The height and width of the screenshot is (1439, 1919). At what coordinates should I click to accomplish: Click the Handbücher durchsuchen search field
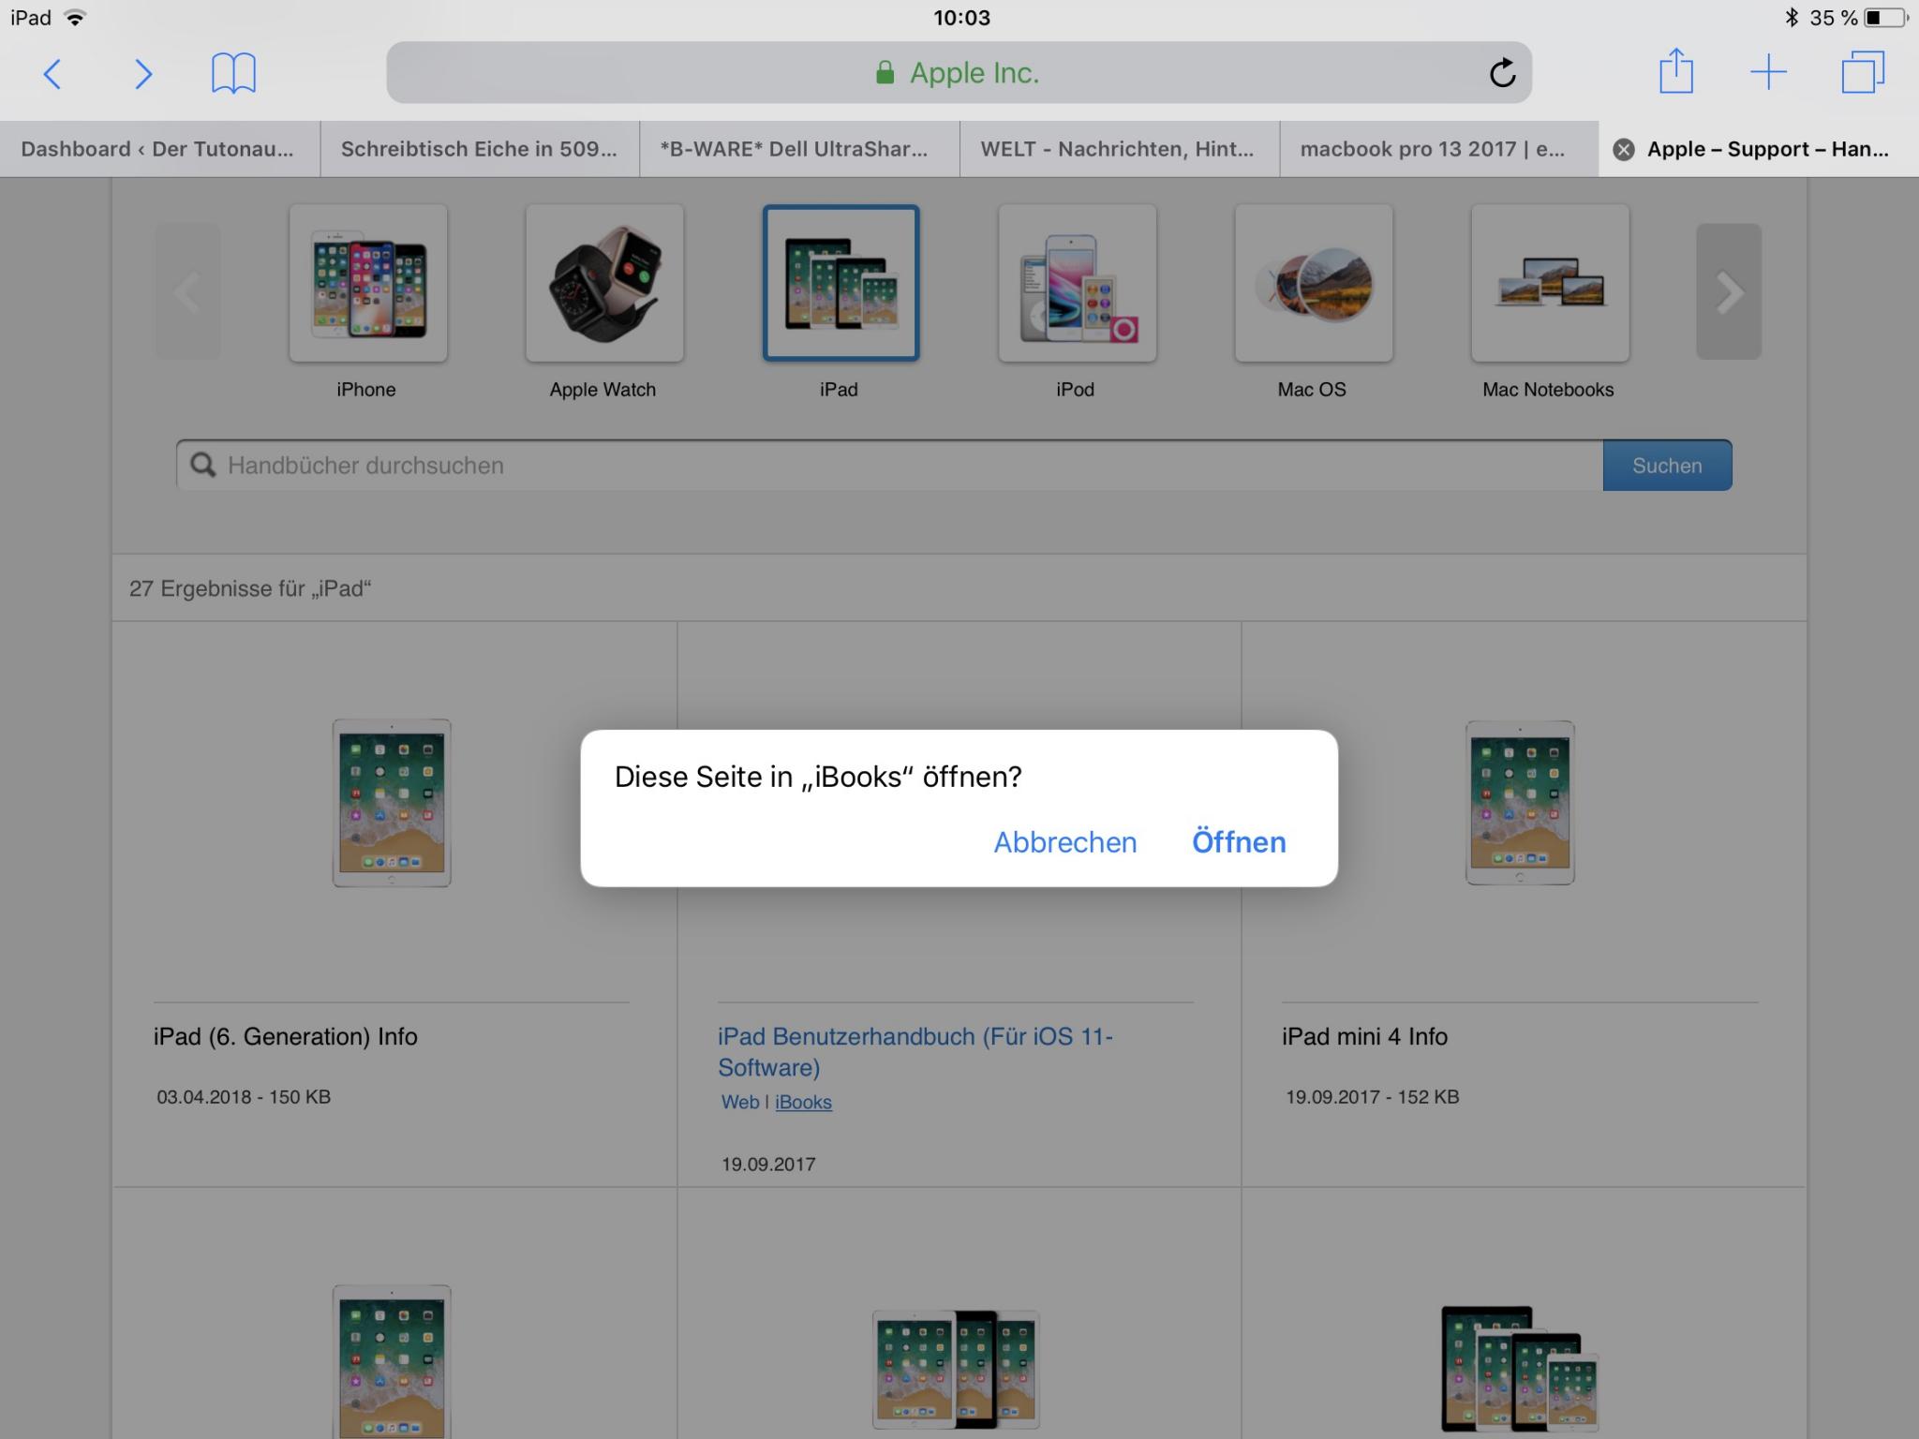coord(890,466)
